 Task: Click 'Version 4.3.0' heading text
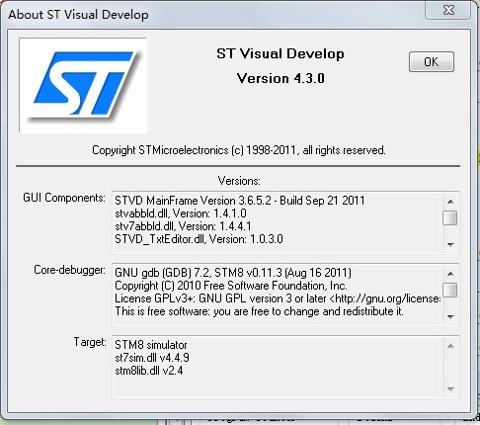coord(280,78)
